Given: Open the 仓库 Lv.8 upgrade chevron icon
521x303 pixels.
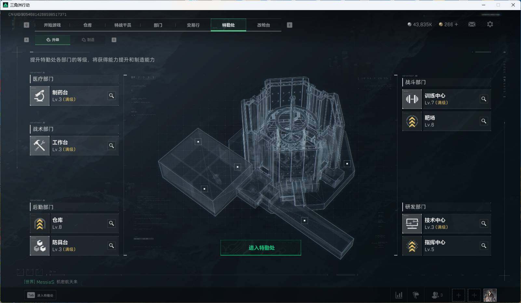Looking at the screenshot, I should [x=40, y=224].
